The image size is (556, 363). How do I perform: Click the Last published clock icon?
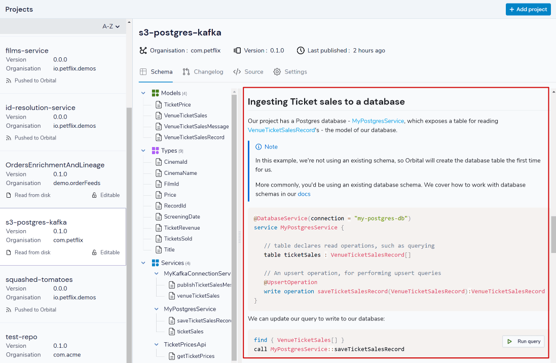coord(301,51)
